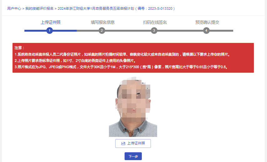The image size is (267, 162).
Task: Click the picture icon in upload button
Action: coord(123,144)
